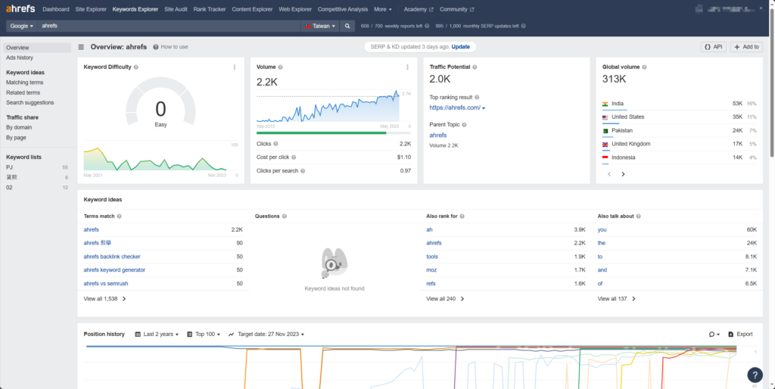Image resolution: width=775 pixels, height=389 pixels.
Task: Go to previous Global volume countries page
Action: pos(609,174)
